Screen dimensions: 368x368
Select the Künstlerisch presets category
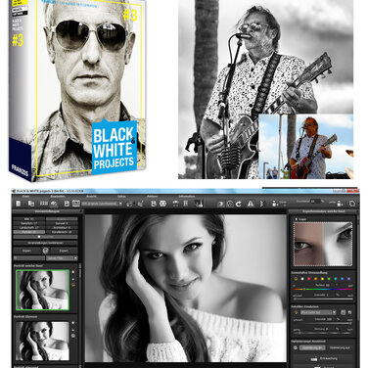[62, 232]
